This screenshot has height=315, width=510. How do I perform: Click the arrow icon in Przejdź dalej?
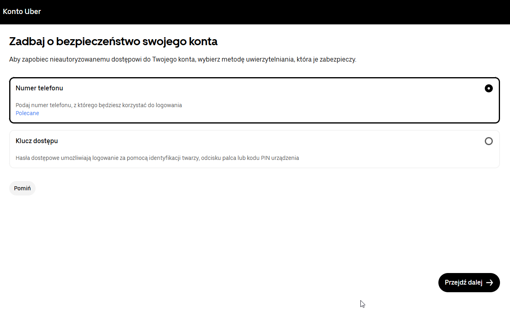tap(490, 283)
